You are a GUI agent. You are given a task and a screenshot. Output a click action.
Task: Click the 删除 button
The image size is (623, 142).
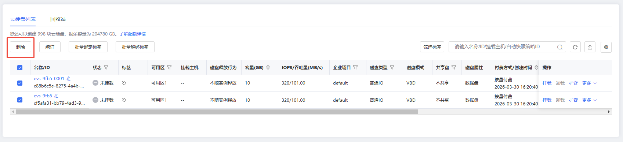click(x=21, y=47)
